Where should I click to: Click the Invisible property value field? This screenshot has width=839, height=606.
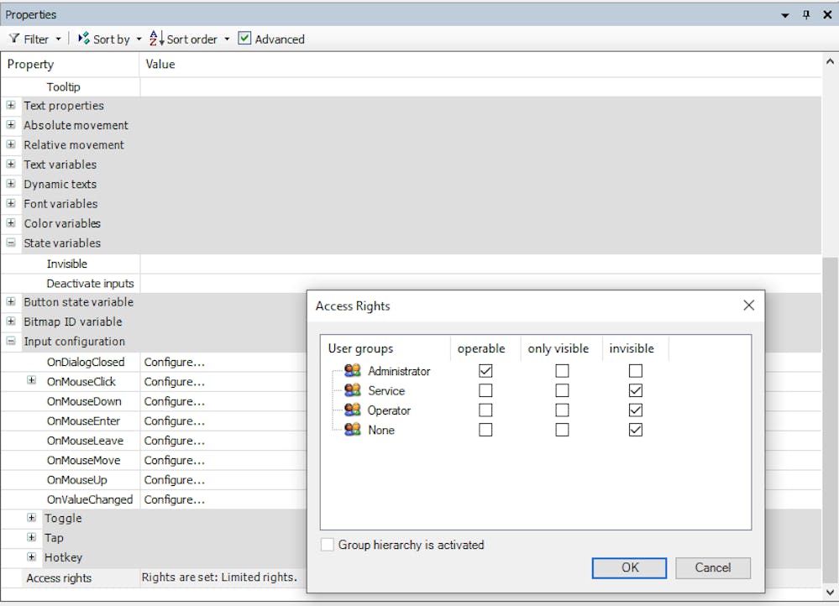(479, 264)
